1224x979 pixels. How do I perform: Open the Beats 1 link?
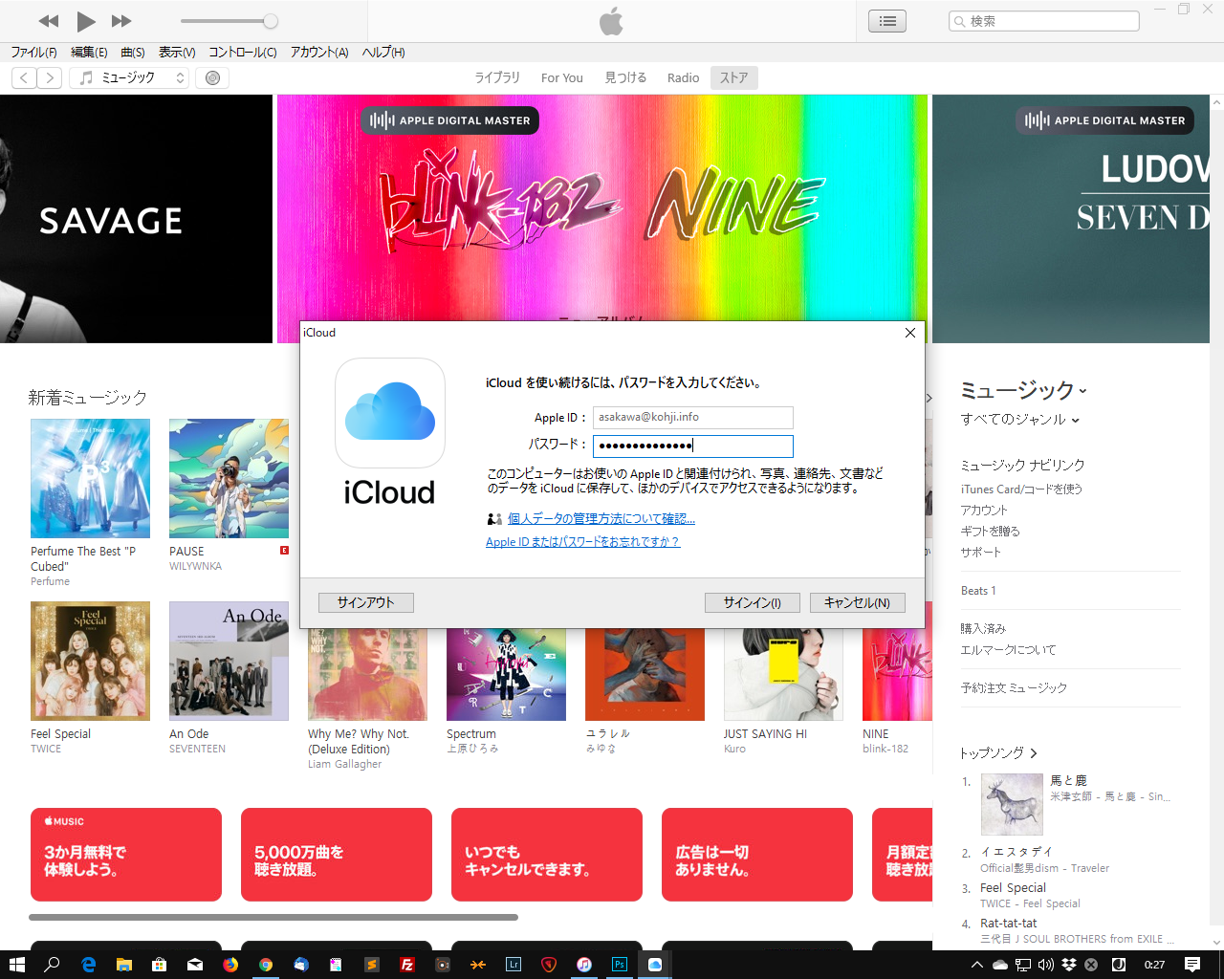(978, 591)
